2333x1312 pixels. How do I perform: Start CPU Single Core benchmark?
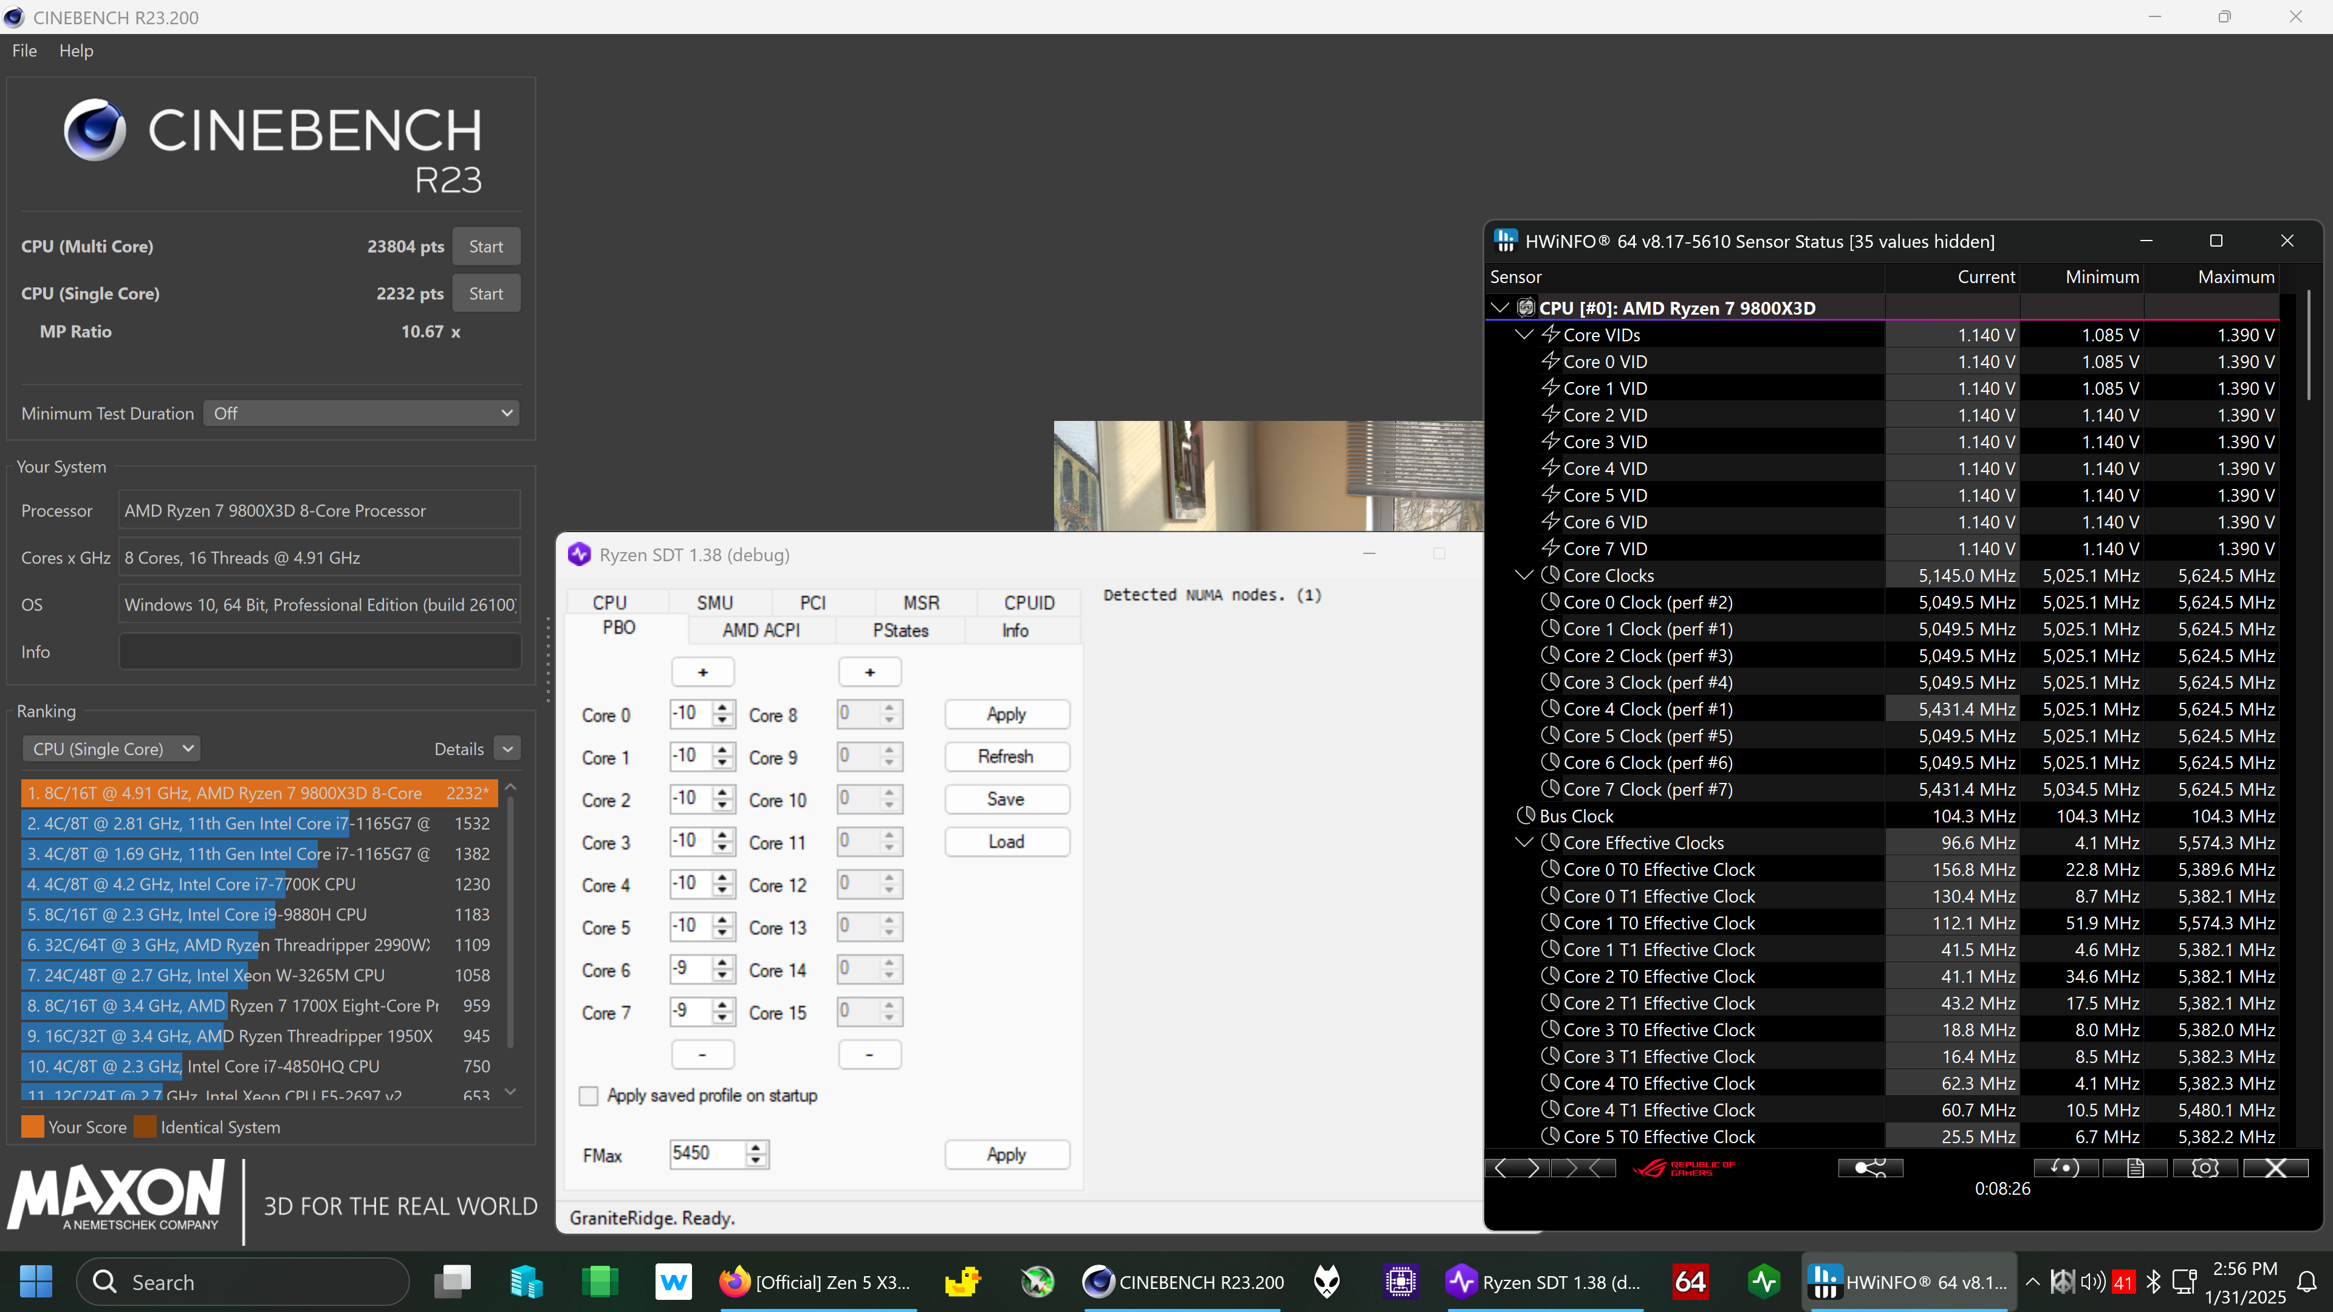click(x=486, y=293)
